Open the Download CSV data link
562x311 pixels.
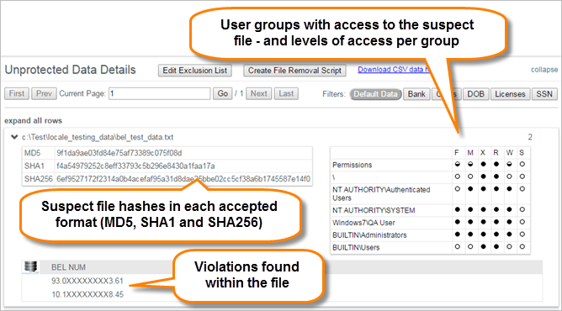[x=393, y=70]
